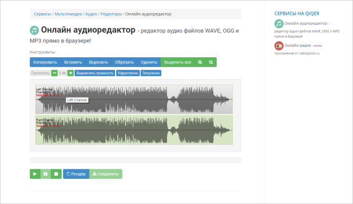353x204 pixels.
Task: Click the music note icon beside the page title
Action: [35, 30]
